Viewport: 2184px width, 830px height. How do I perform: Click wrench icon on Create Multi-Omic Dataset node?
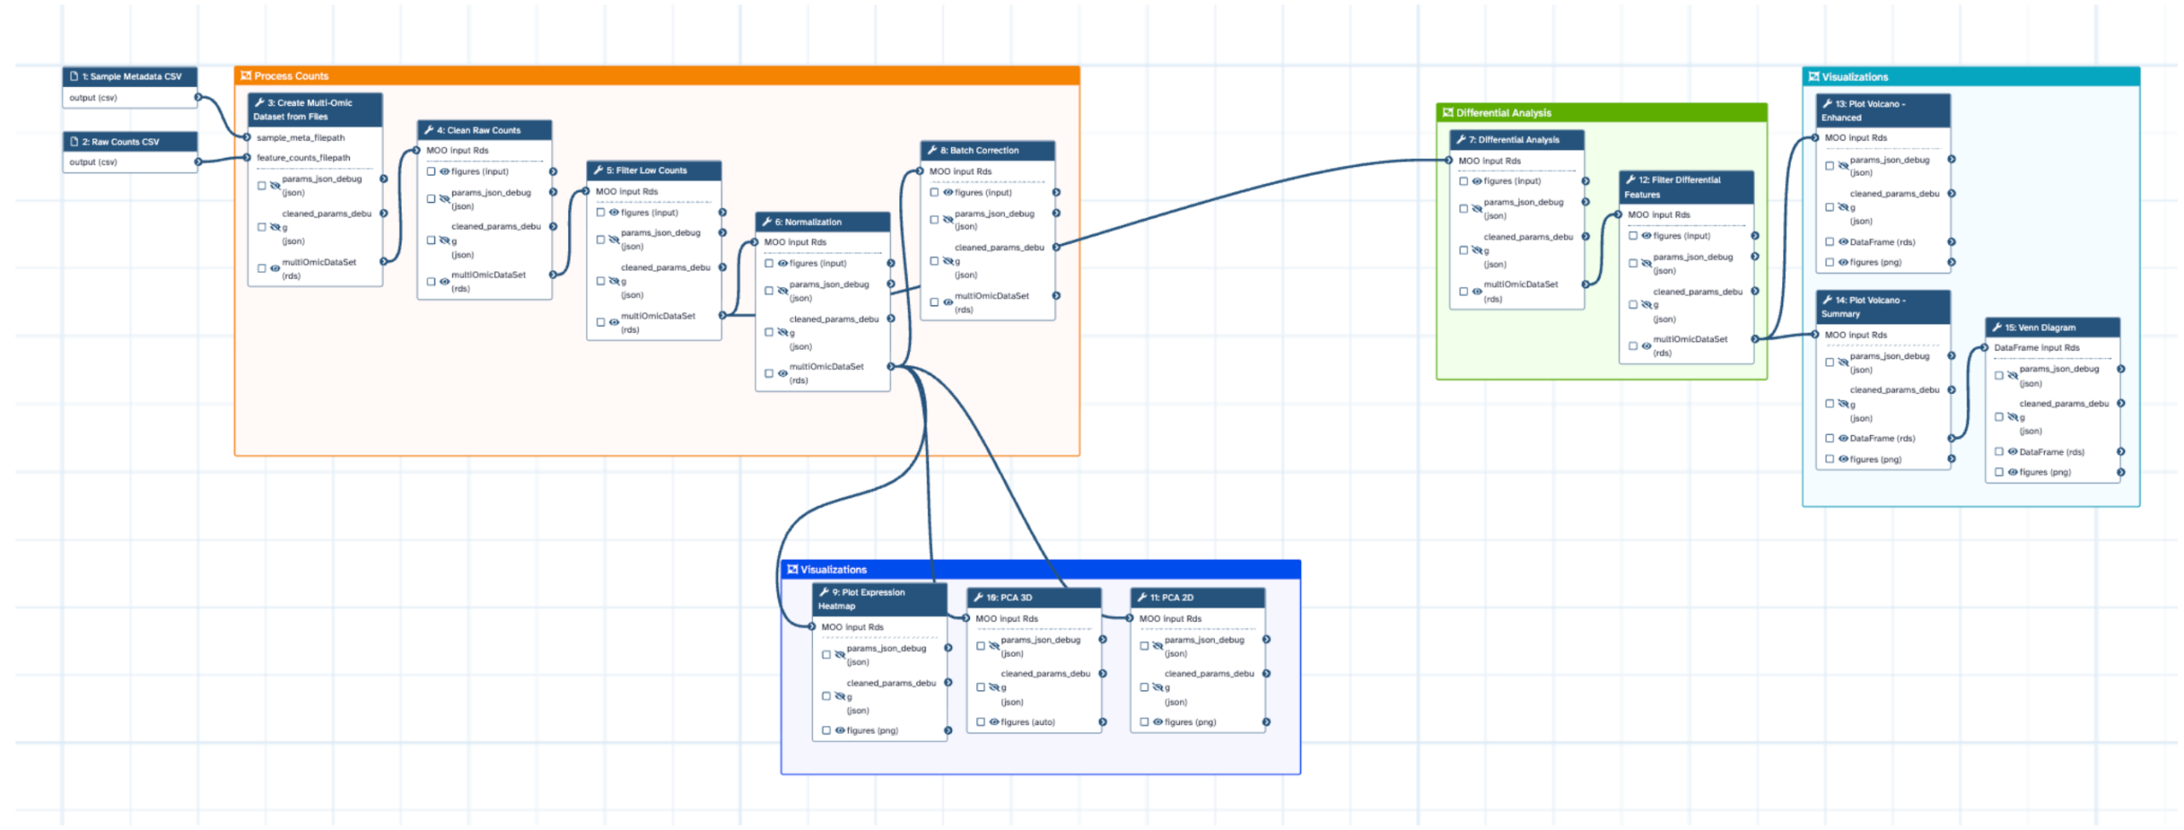(x=258, y=102)
